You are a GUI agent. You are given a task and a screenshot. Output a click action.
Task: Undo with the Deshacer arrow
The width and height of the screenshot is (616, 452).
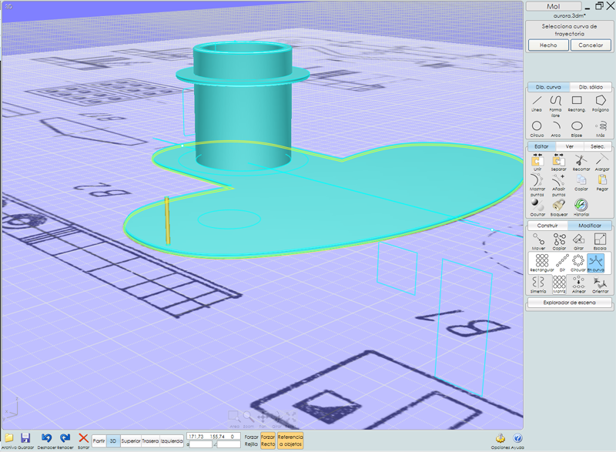click(x=46, y=440)
